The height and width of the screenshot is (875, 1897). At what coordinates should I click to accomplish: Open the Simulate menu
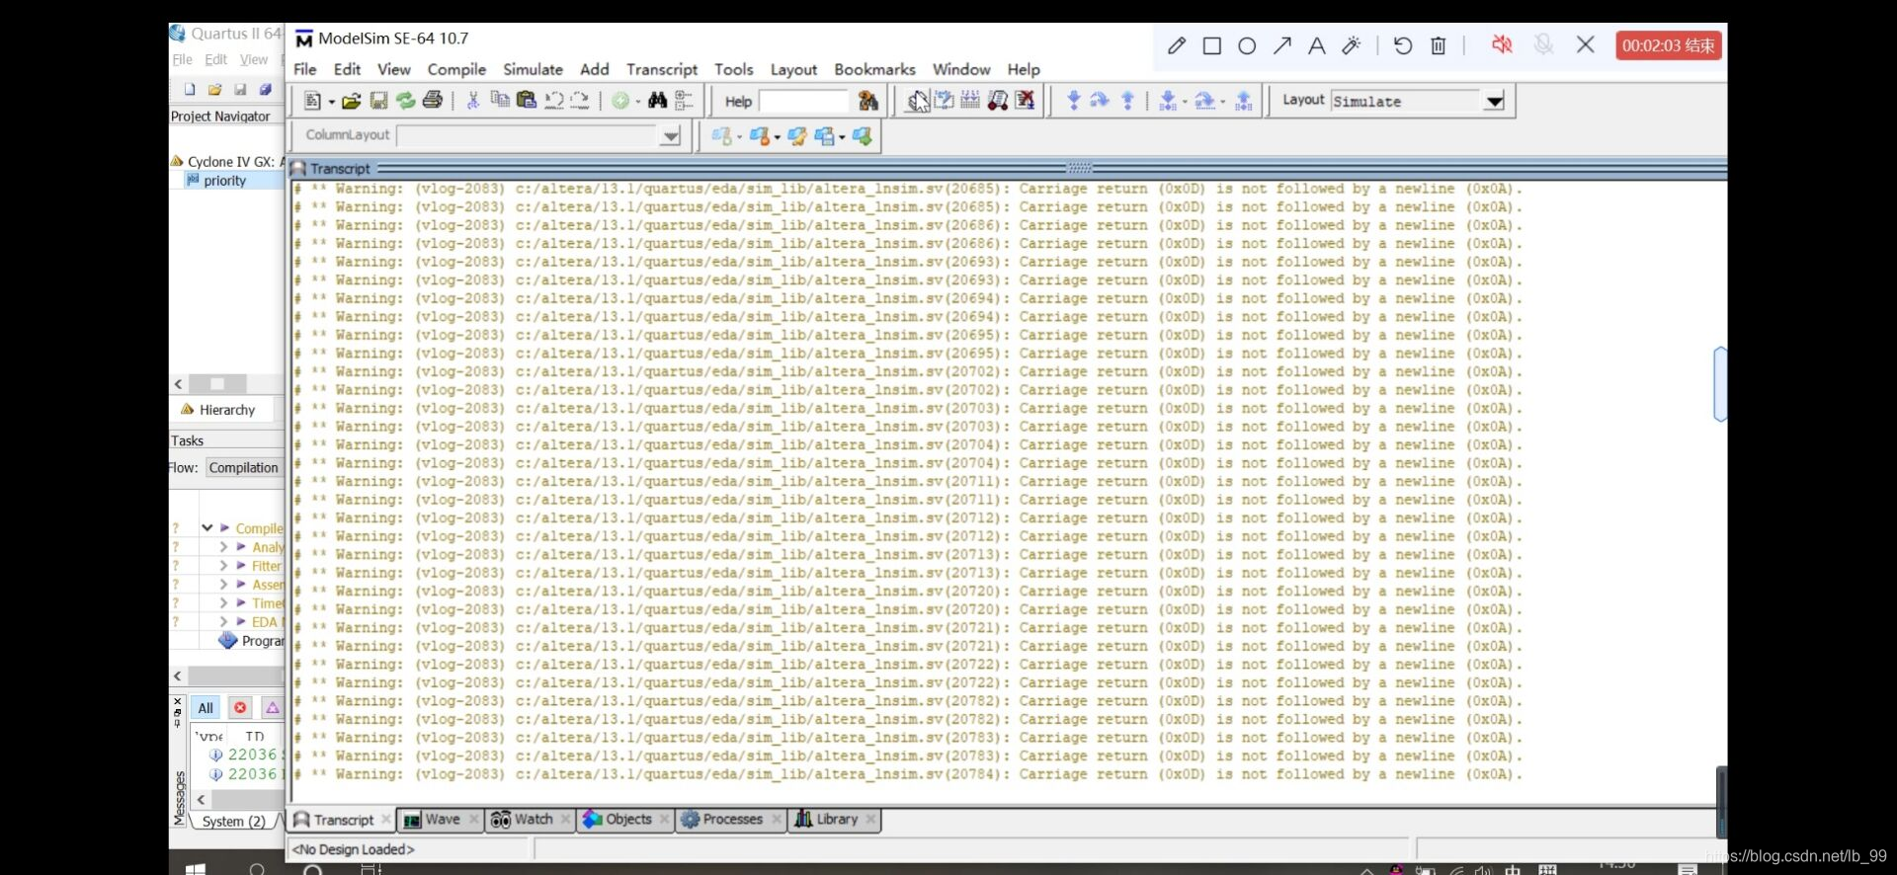[x=533, y=69]
